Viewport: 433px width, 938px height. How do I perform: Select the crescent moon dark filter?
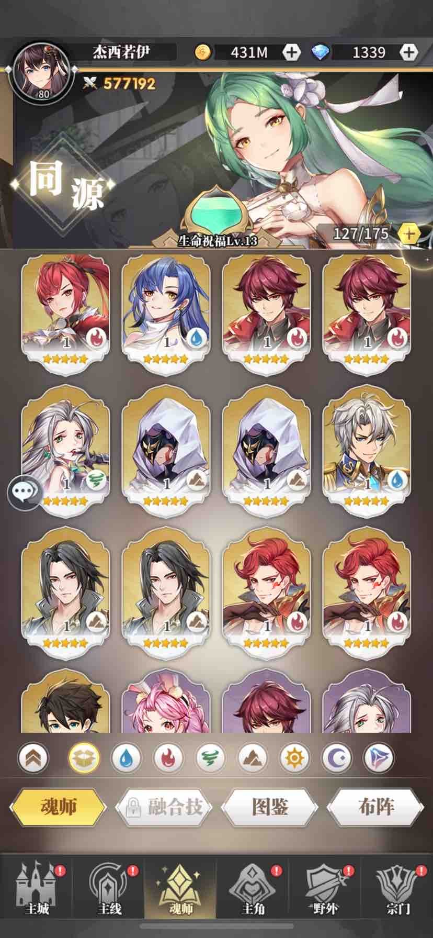pyautogui.click(x=336, y=757)
